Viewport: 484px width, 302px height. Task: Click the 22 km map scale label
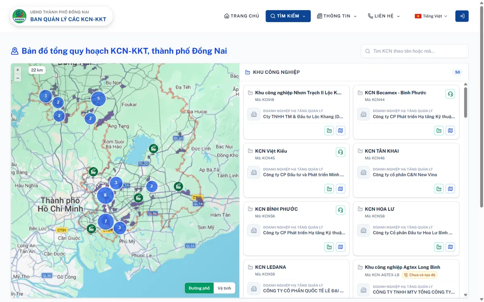point(37,70)
